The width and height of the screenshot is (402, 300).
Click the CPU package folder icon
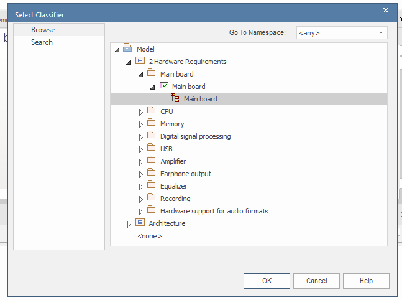[x=151, y=110]
